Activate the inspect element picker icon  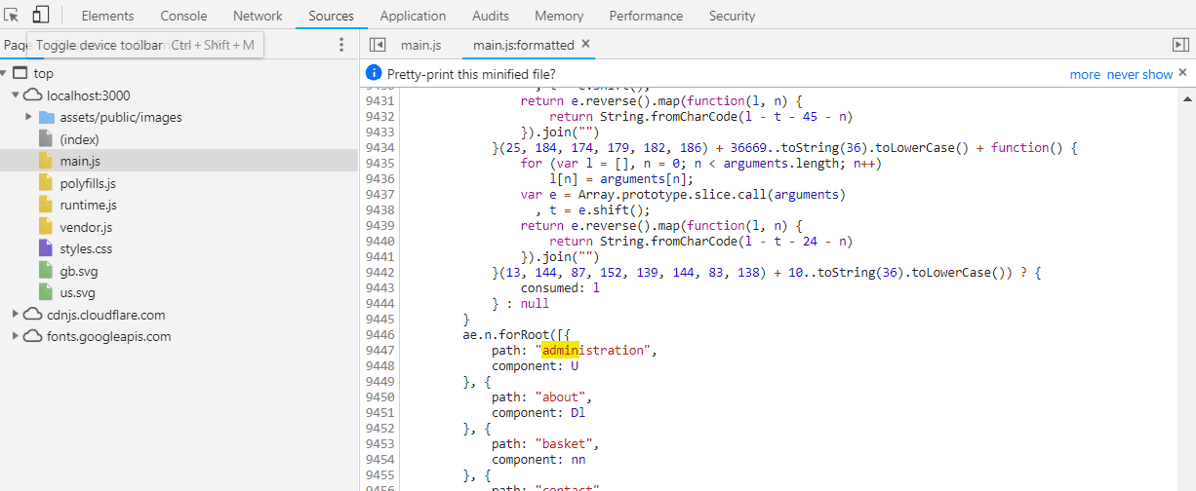[12, 15]
